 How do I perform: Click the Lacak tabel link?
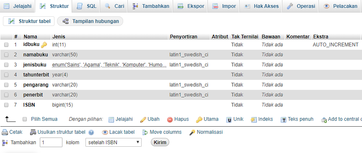click(x=118, y=132)
